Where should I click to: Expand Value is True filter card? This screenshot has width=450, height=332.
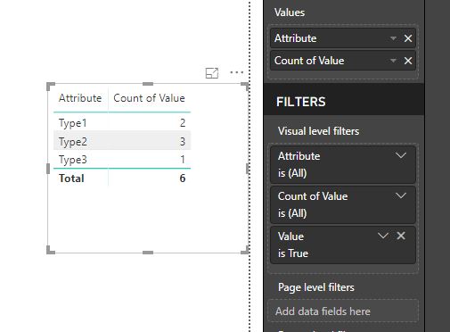(x=383, y=236)
